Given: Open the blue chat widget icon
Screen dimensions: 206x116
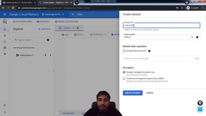Looking at the screenshot, I should click(x=200, y=109).
